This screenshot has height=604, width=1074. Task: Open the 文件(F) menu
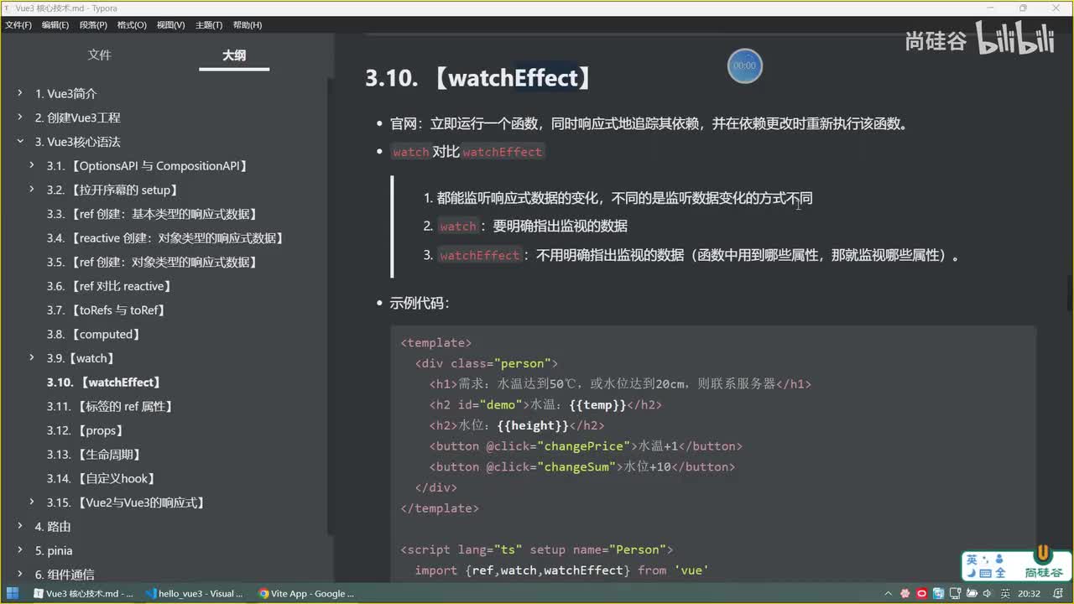point(18,25)
